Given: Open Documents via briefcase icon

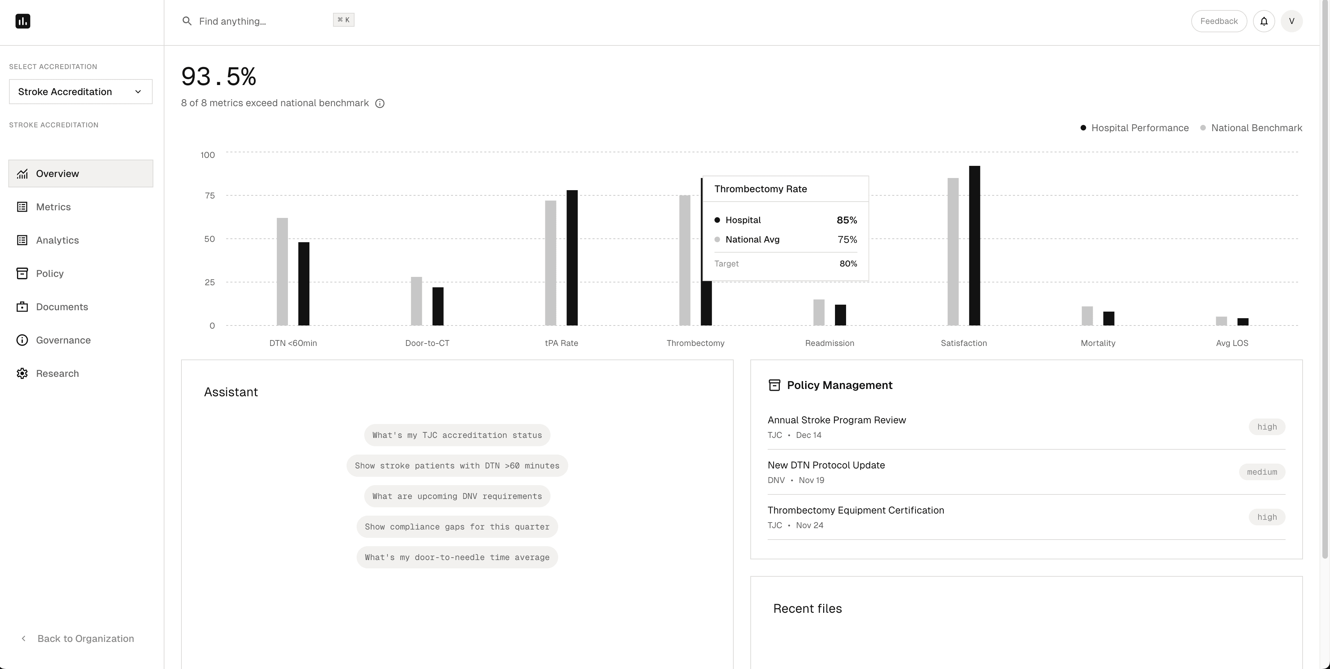Looking at the screenshot, I should click(22, 306).
